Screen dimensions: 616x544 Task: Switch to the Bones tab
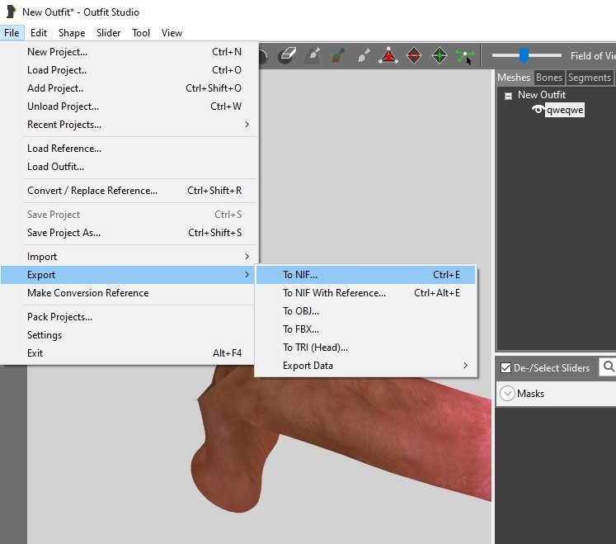548,78
